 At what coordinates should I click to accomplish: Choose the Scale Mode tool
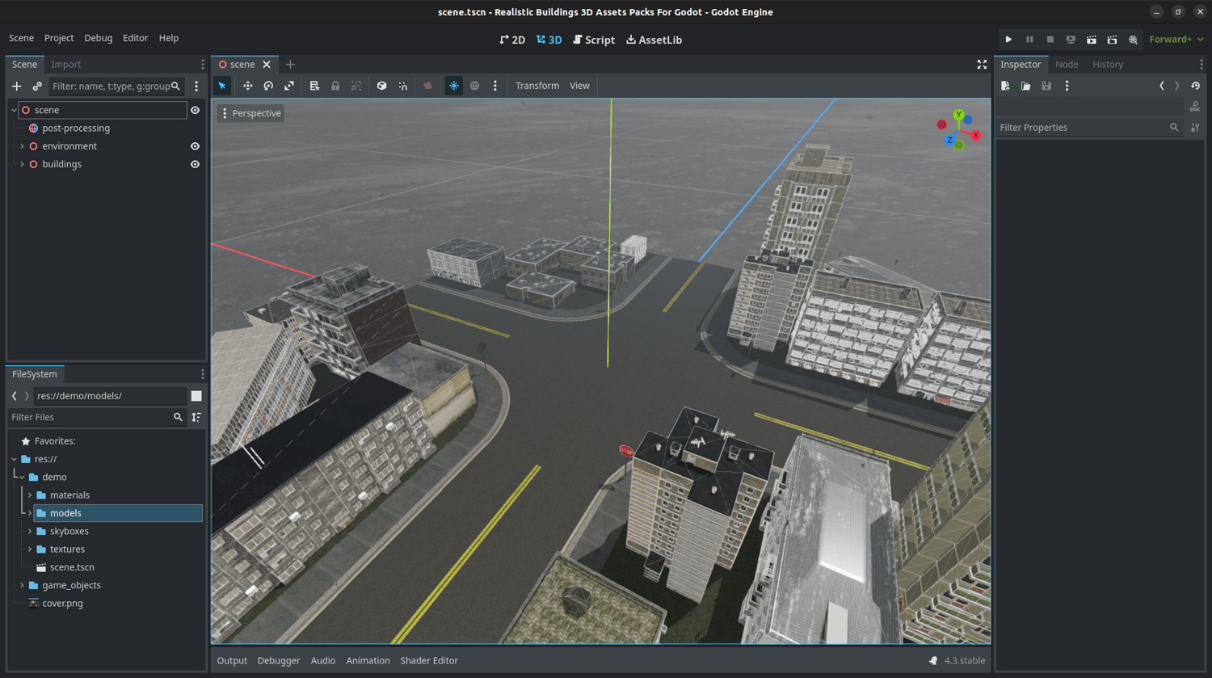[289, 86]
